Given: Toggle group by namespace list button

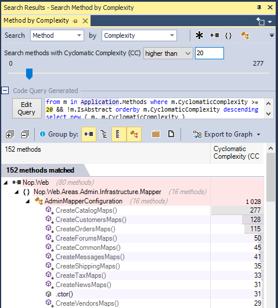Looking at the screenshot, I should (119, 134).
